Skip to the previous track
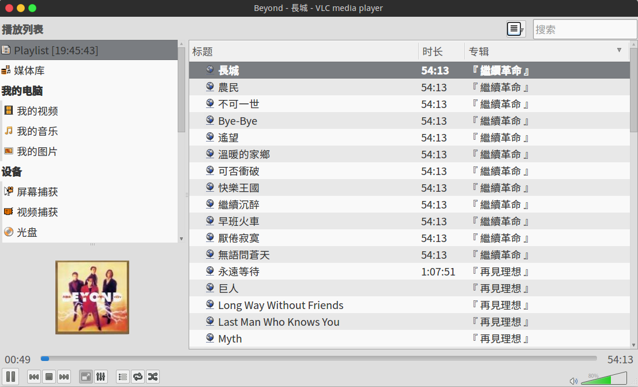 [34, 377]
